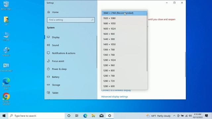The height and width of the screenshot is (119, 212).
Task: Choose 1920 × 1080 resolution
Action: coord(125,18)
